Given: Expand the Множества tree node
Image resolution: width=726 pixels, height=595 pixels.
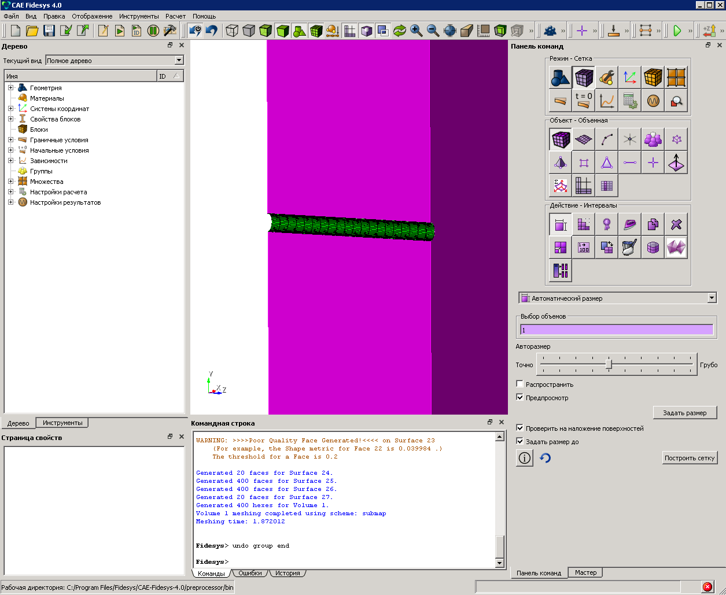Looking at the screenshot, I should 10,182.
